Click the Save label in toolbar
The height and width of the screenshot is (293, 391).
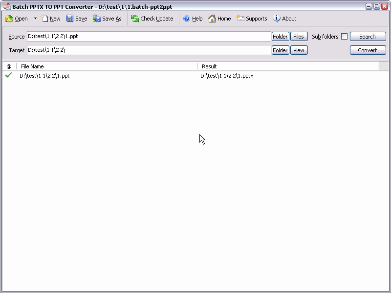tap(81, 19)
